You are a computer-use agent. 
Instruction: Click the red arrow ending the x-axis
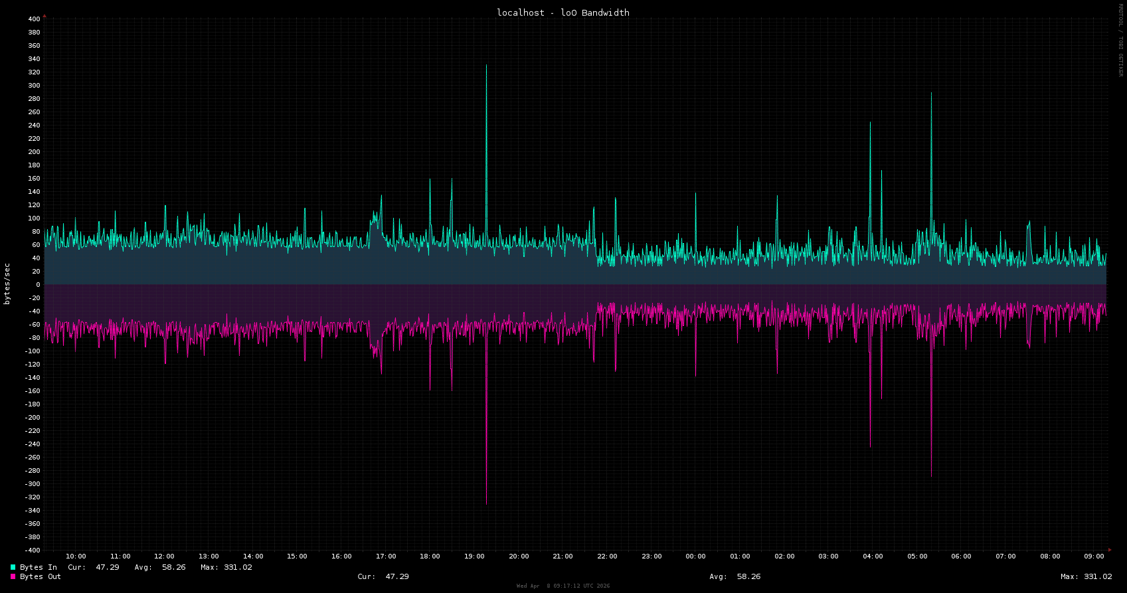[1110, 550]
